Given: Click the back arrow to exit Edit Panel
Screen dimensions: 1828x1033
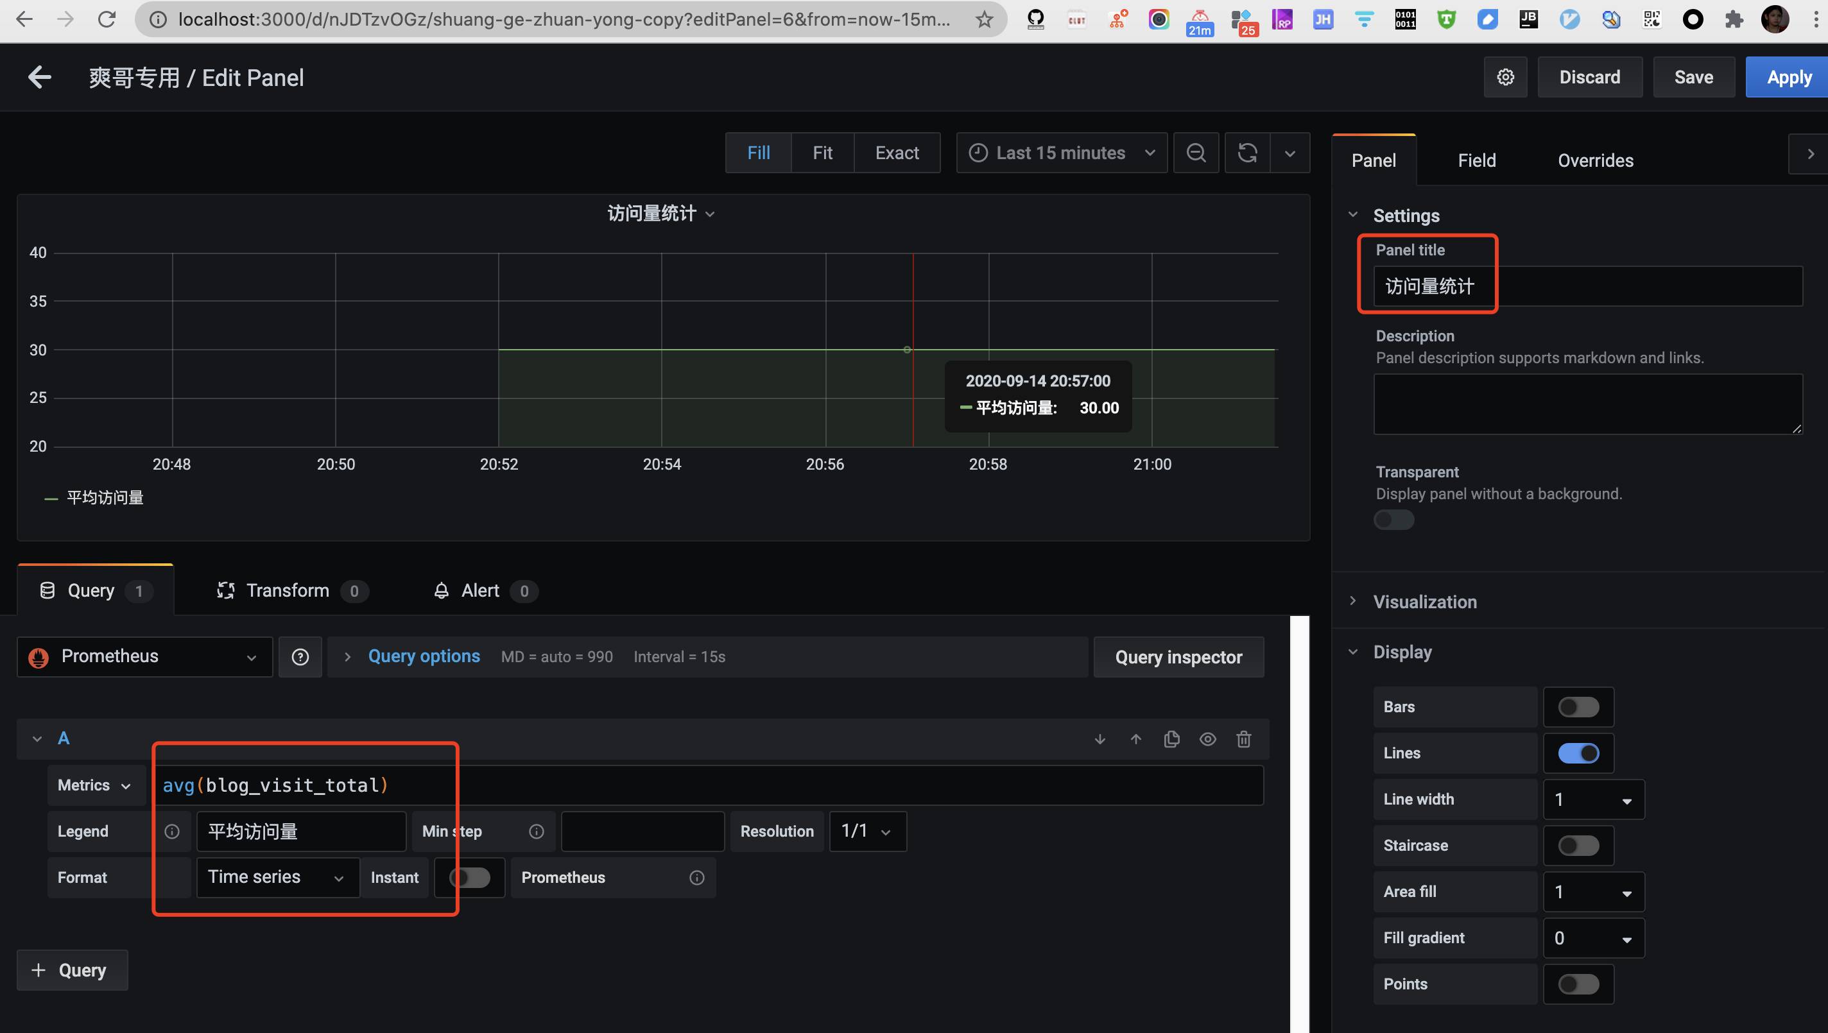Looking at the screenshot, I should (40, 78).
